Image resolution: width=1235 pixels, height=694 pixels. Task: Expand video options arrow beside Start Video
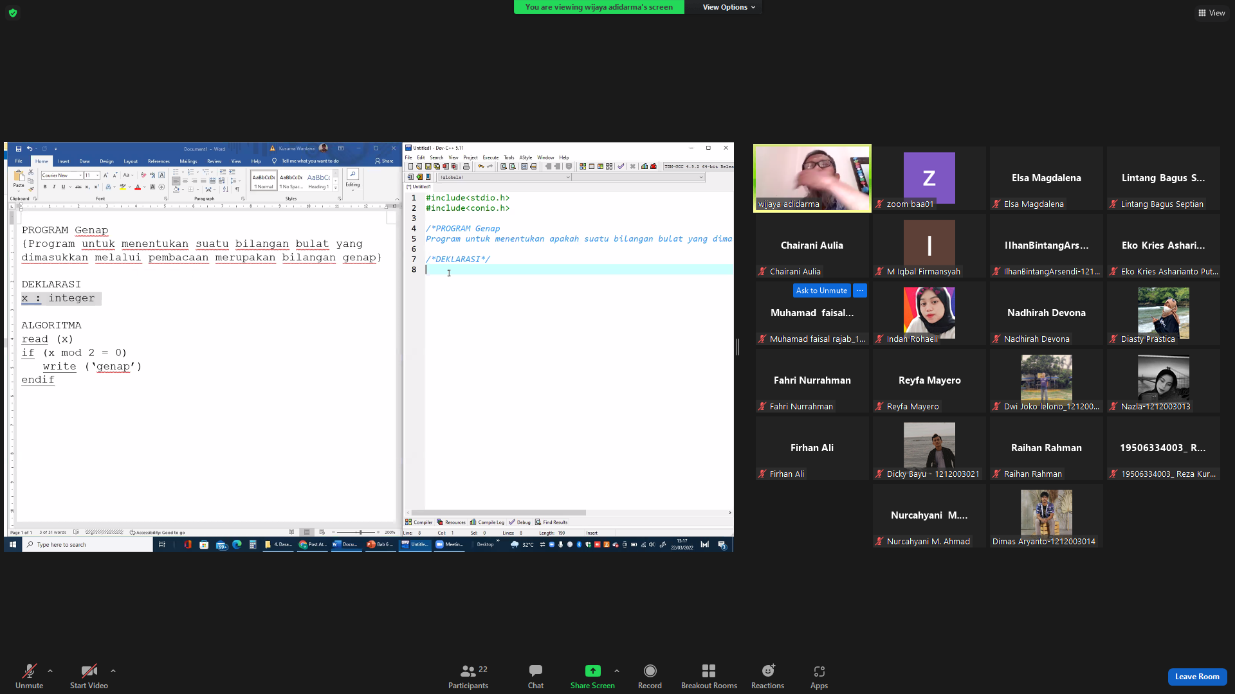[113, 671]
